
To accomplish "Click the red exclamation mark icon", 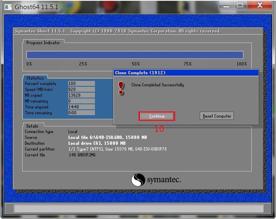I will (121, 88).
